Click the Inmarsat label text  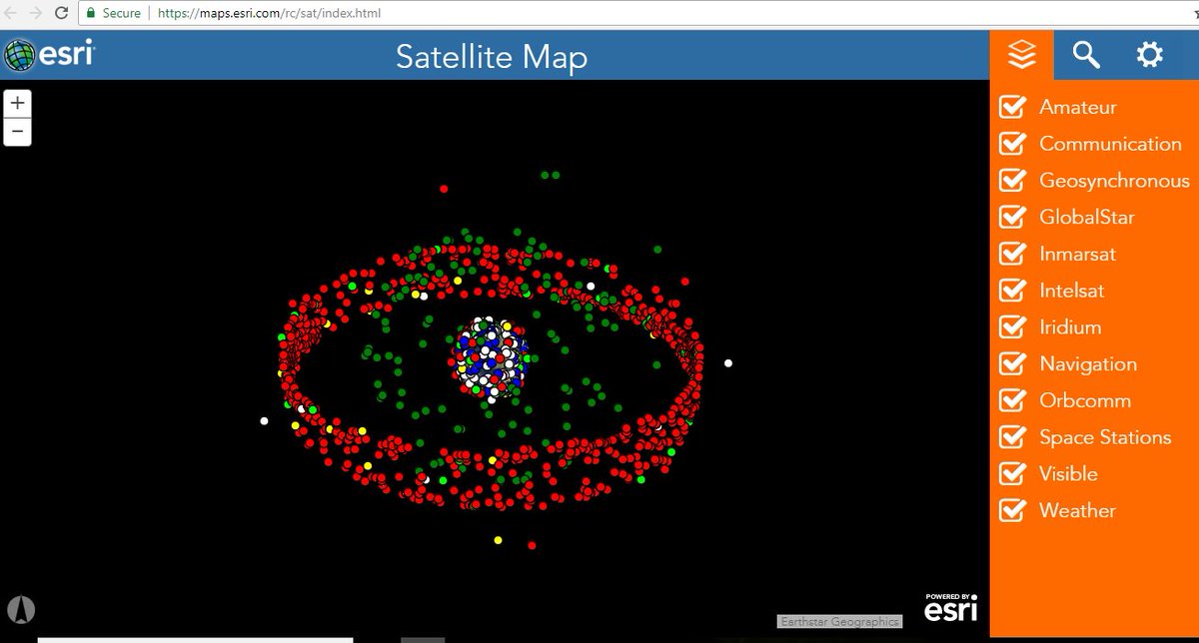1077,254
